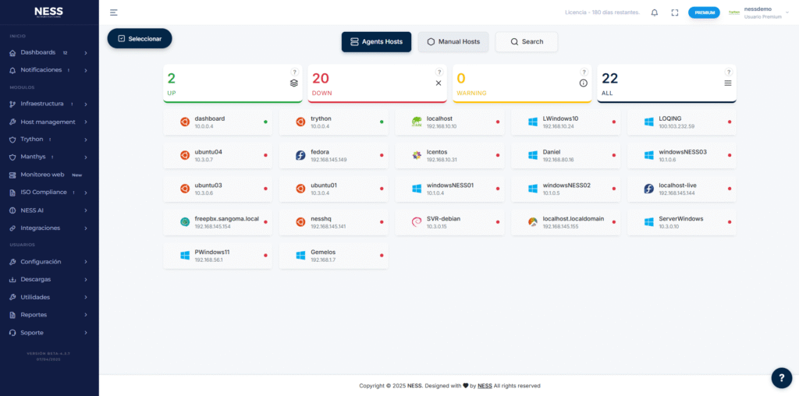Screen dimensions: 799x396
Task: Toggle fullscreen mode icon
Action: point(675,12)
